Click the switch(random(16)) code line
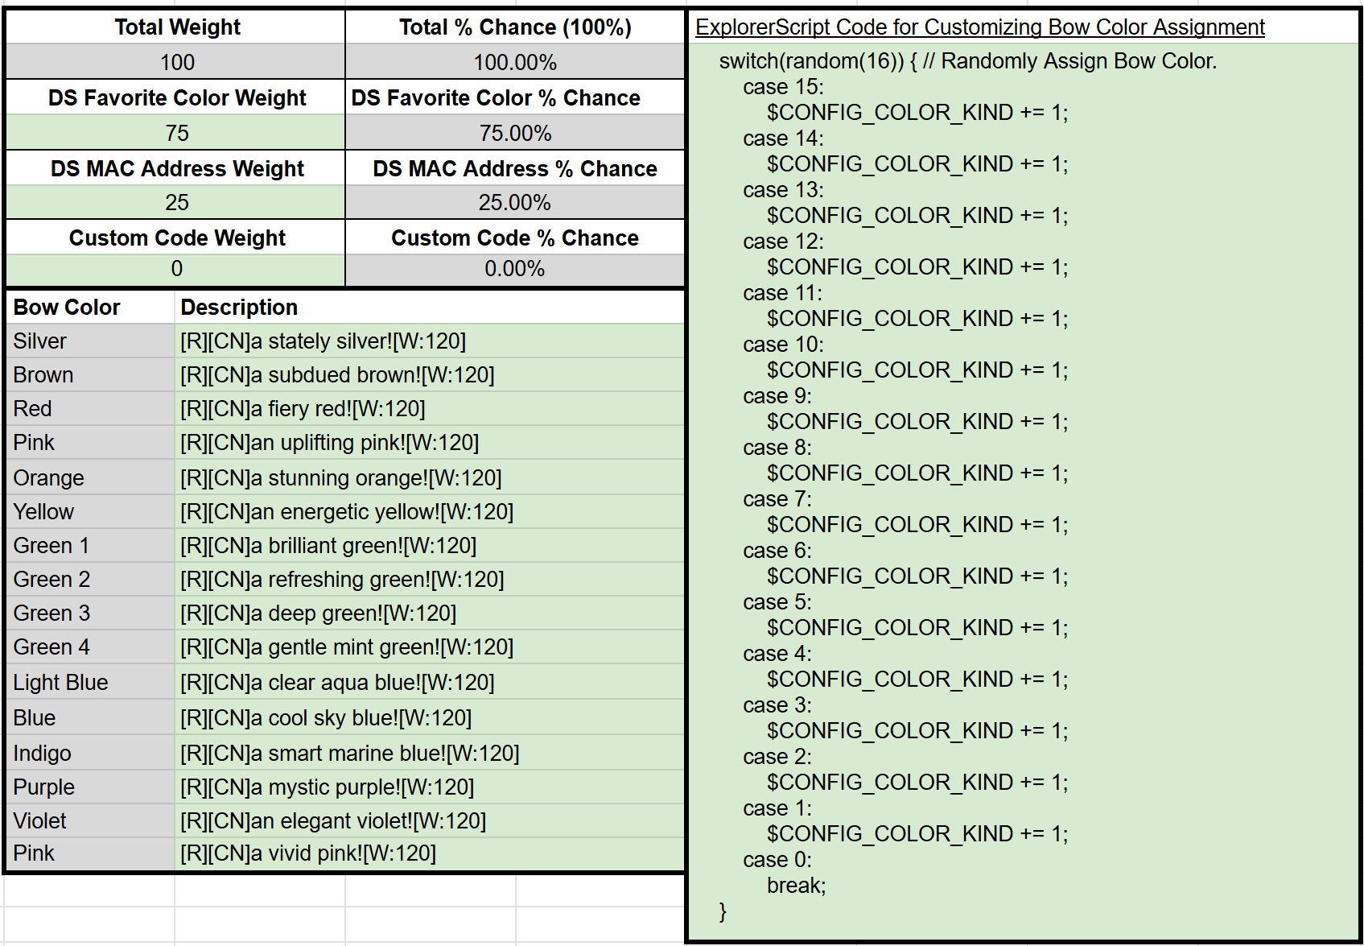Viewport: 1364px width, 946px height. 967,61
